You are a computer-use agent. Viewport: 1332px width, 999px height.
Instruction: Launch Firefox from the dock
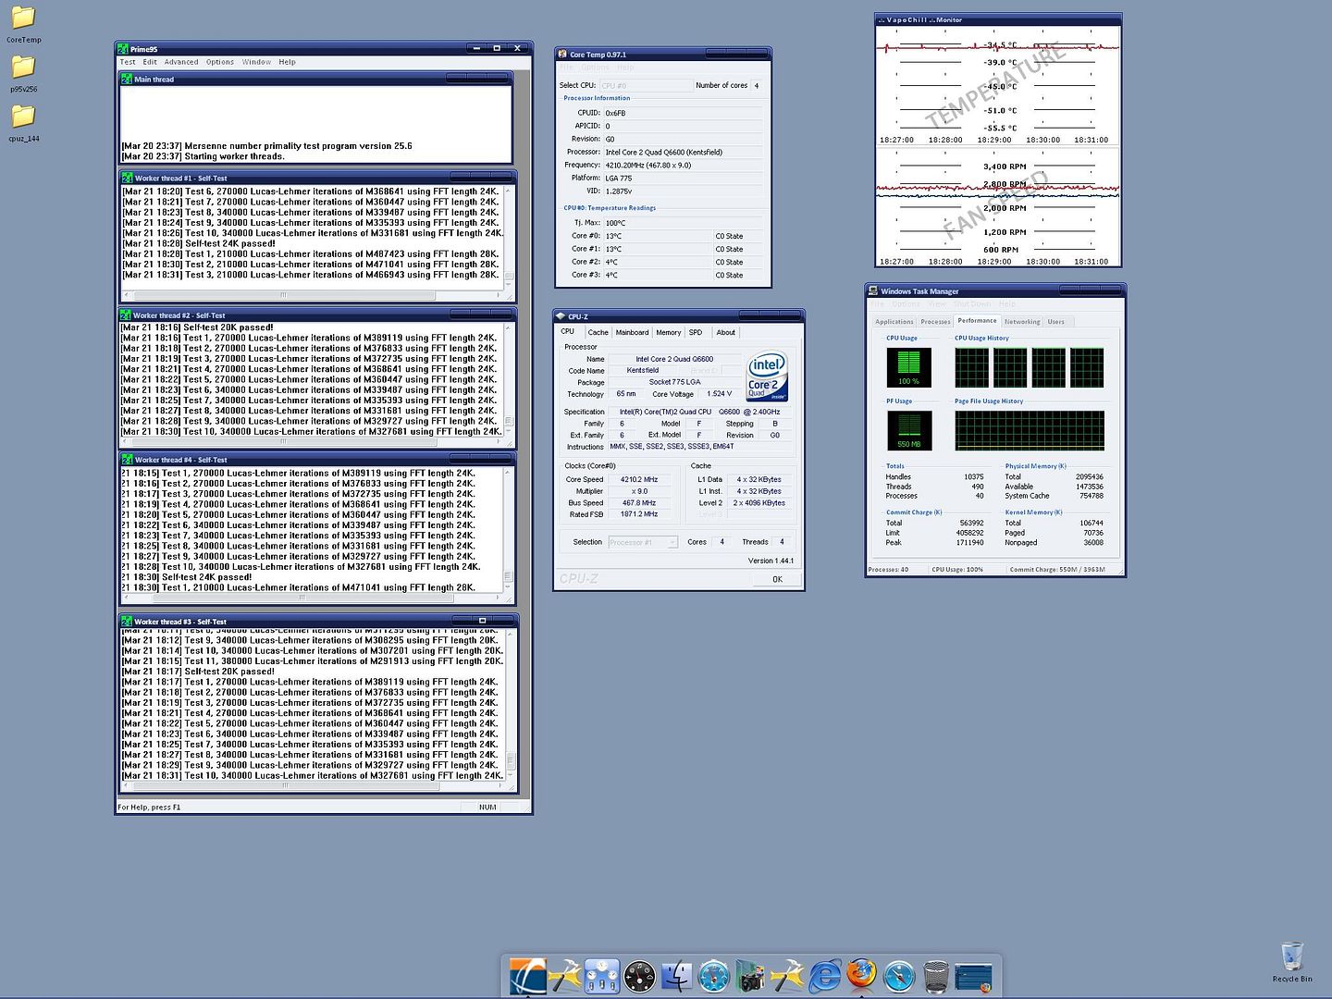[x=861, y=974]
